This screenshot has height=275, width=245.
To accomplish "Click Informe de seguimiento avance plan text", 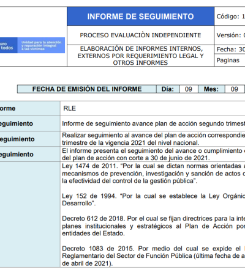I will (153, 123).
